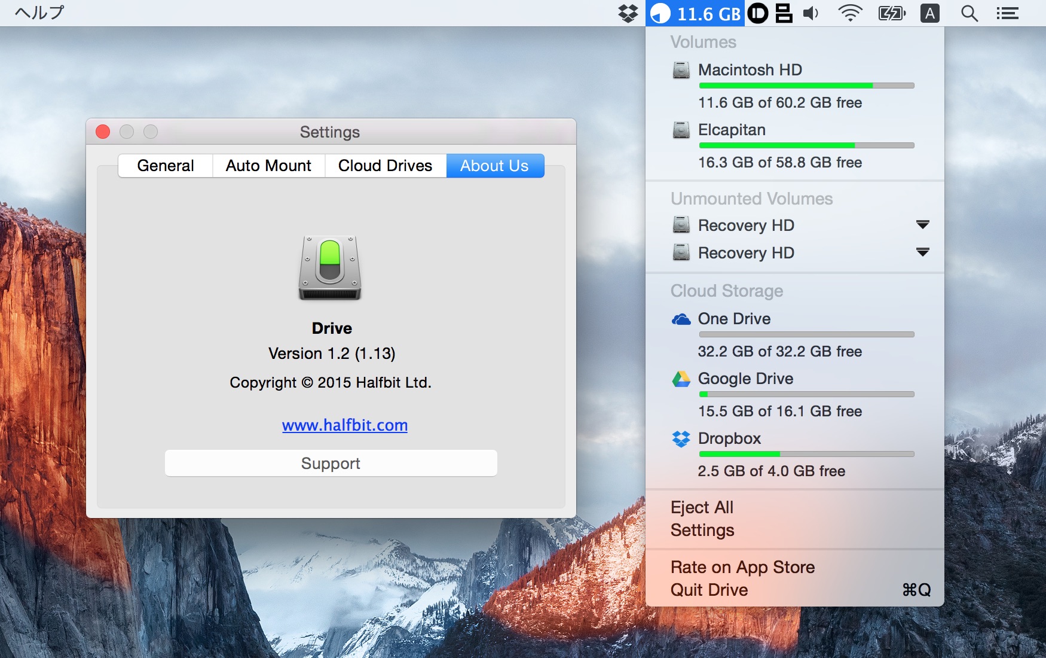1046x658 pixels.
Task: Open Spotlight search magnifier
Action: click(x=969, y=13)
